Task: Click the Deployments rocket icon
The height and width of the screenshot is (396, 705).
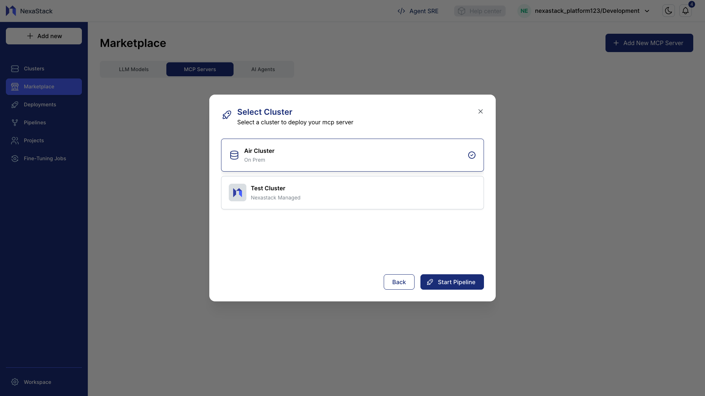Action: 15,105
